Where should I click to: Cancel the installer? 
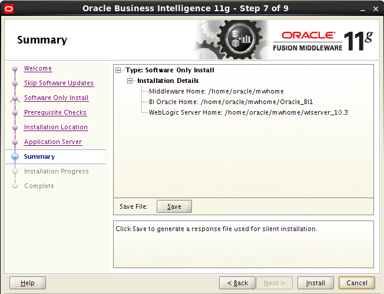[357, 283]
